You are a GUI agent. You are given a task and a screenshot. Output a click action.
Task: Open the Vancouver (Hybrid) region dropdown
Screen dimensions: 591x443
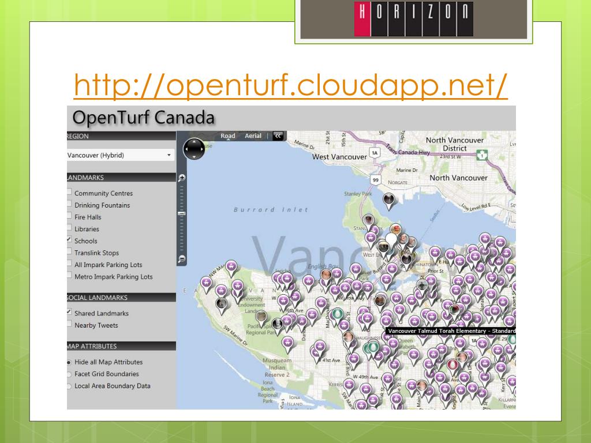(x=121, y=155)
